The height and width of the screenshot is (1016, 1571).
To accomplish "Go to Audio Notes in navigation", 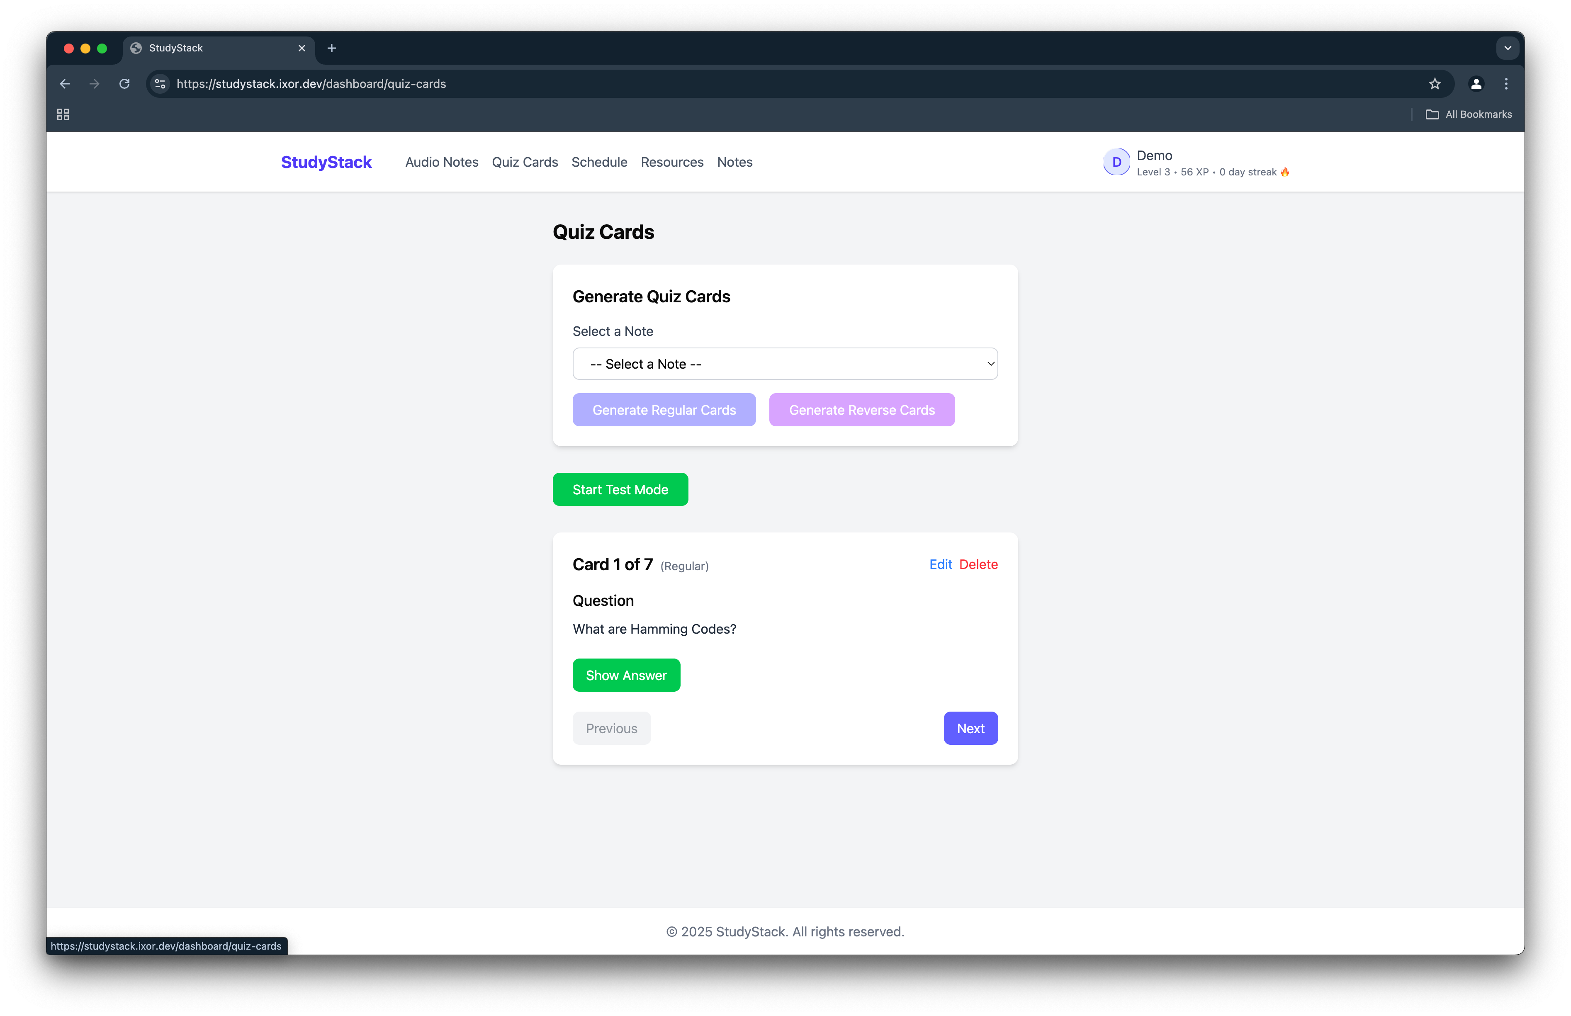I will coord(441,162).
